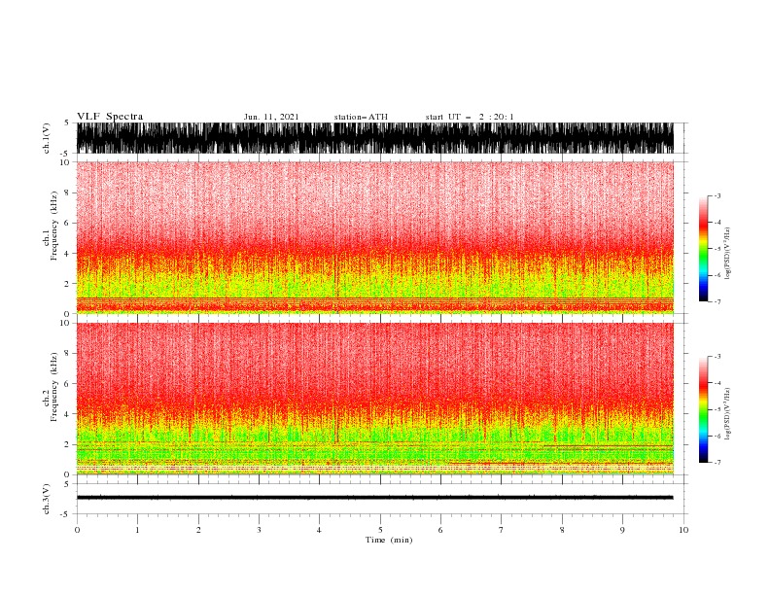
Task: Click tick label "2" on the Time axis
Action: [198, 530]
